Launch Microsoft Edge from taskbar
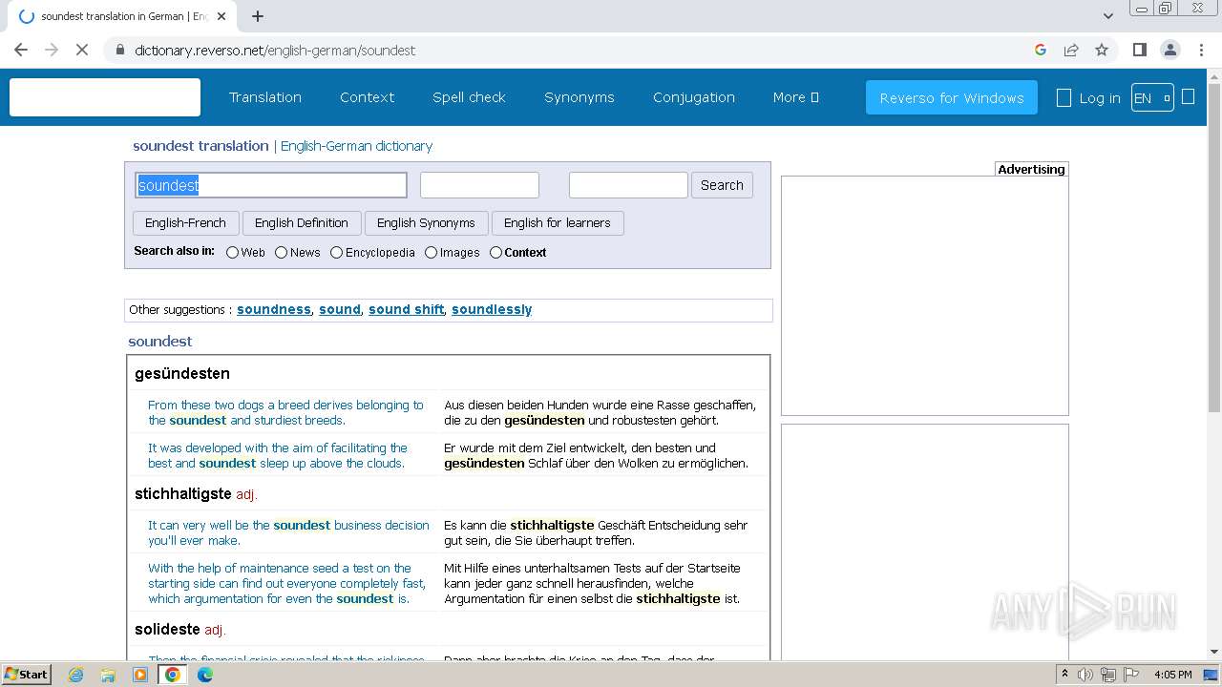The width and height of the screenshot is (1222, 687). 205,675
